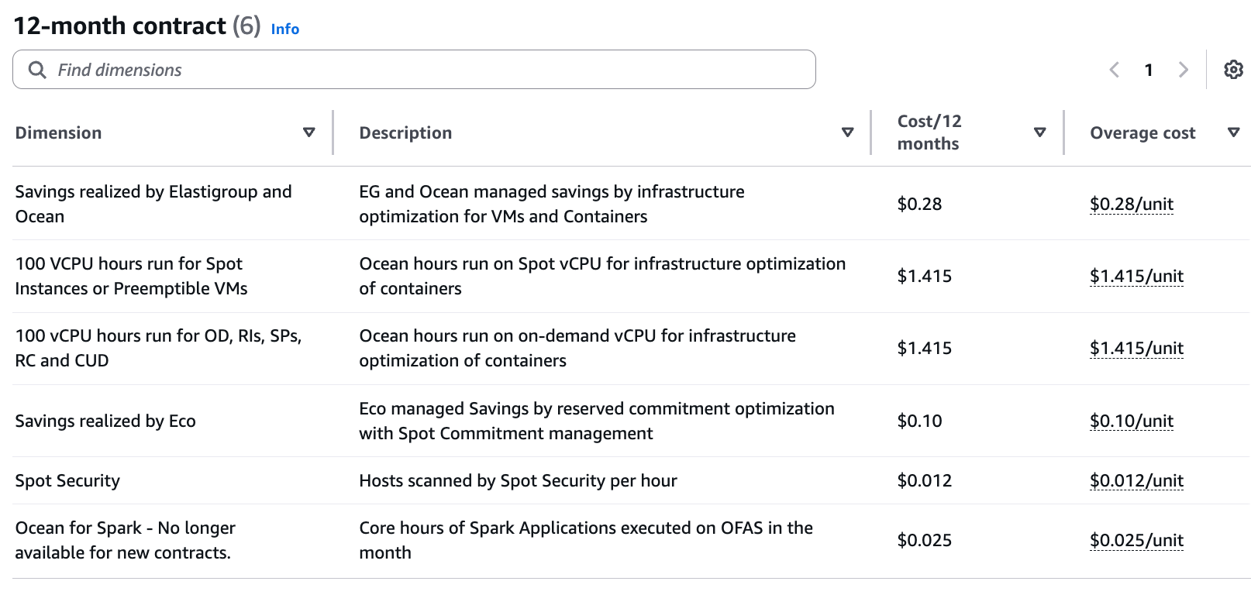
Task: Click the search magnifier icon
Action: pos(37,70)
